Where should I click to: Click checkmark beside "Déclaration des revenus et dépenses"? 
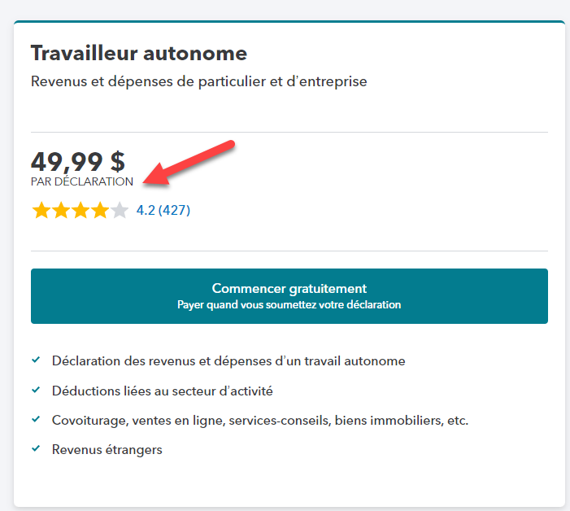[x=36, y=360]
